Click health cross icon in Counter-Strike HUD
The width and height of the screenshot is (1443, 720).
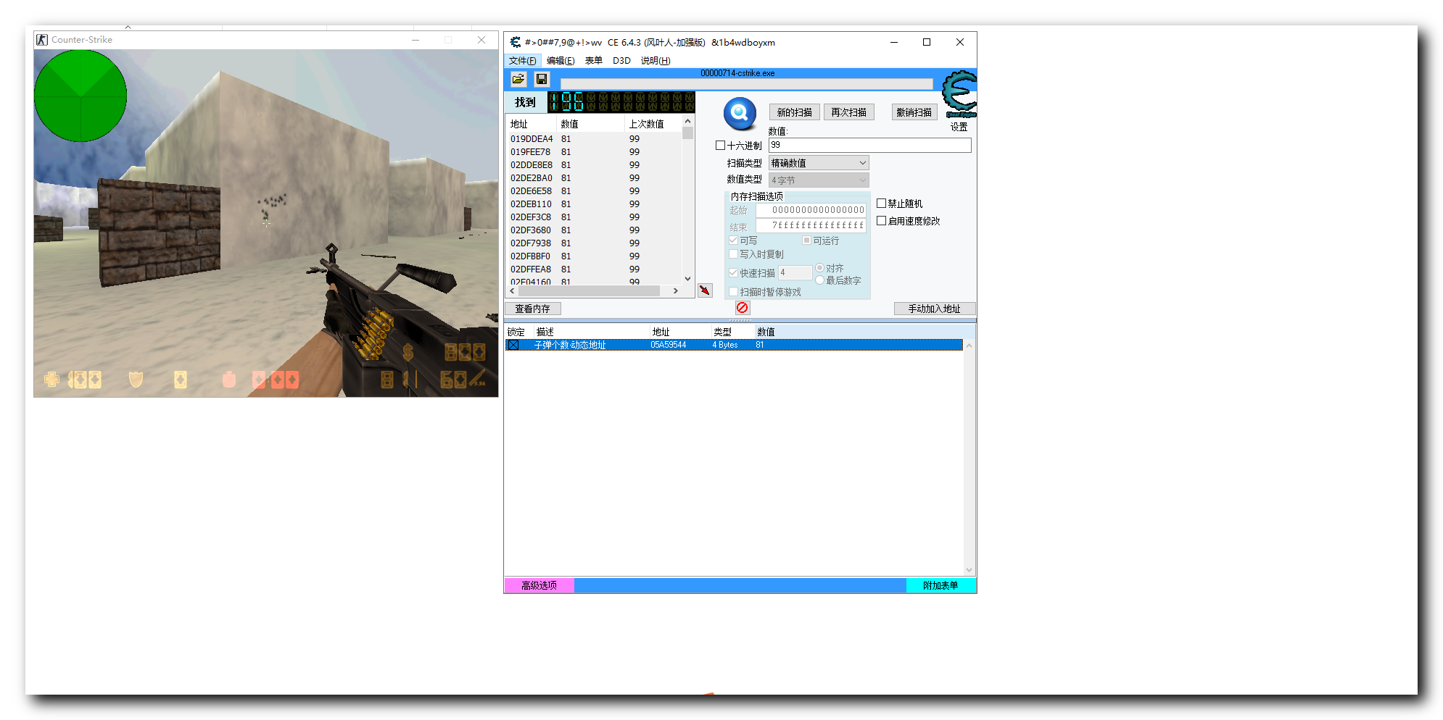coord(51,379)
